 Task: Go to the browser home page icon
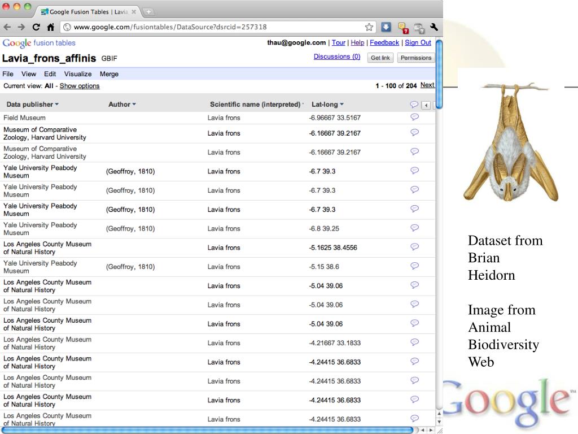coord(50,27)
